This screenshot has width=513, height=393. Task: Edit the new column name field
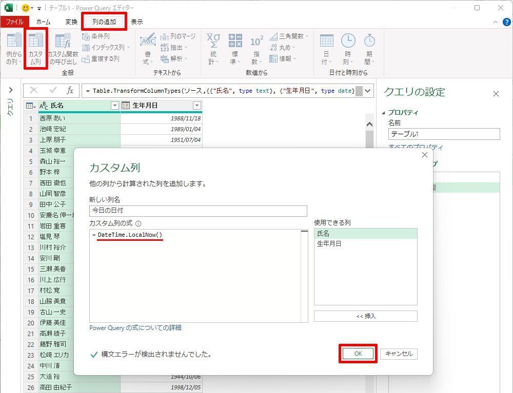tap(198, 211)
